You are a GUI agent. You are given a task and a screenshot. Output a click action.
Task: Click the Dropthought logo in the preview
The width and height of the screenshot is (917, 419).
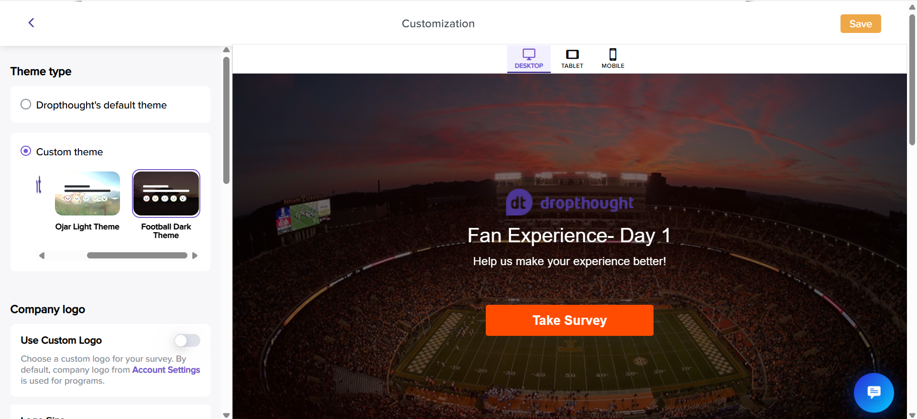pos(569,203)
